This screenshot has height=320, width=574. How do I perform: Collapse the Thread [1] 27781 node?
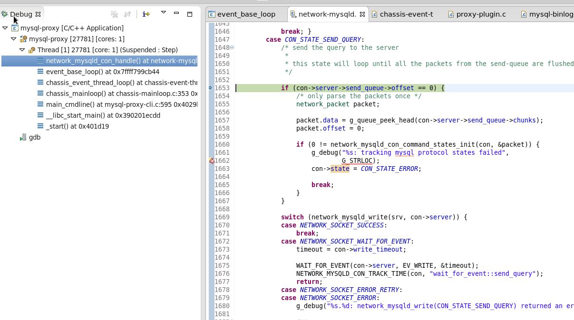point(22,50)
